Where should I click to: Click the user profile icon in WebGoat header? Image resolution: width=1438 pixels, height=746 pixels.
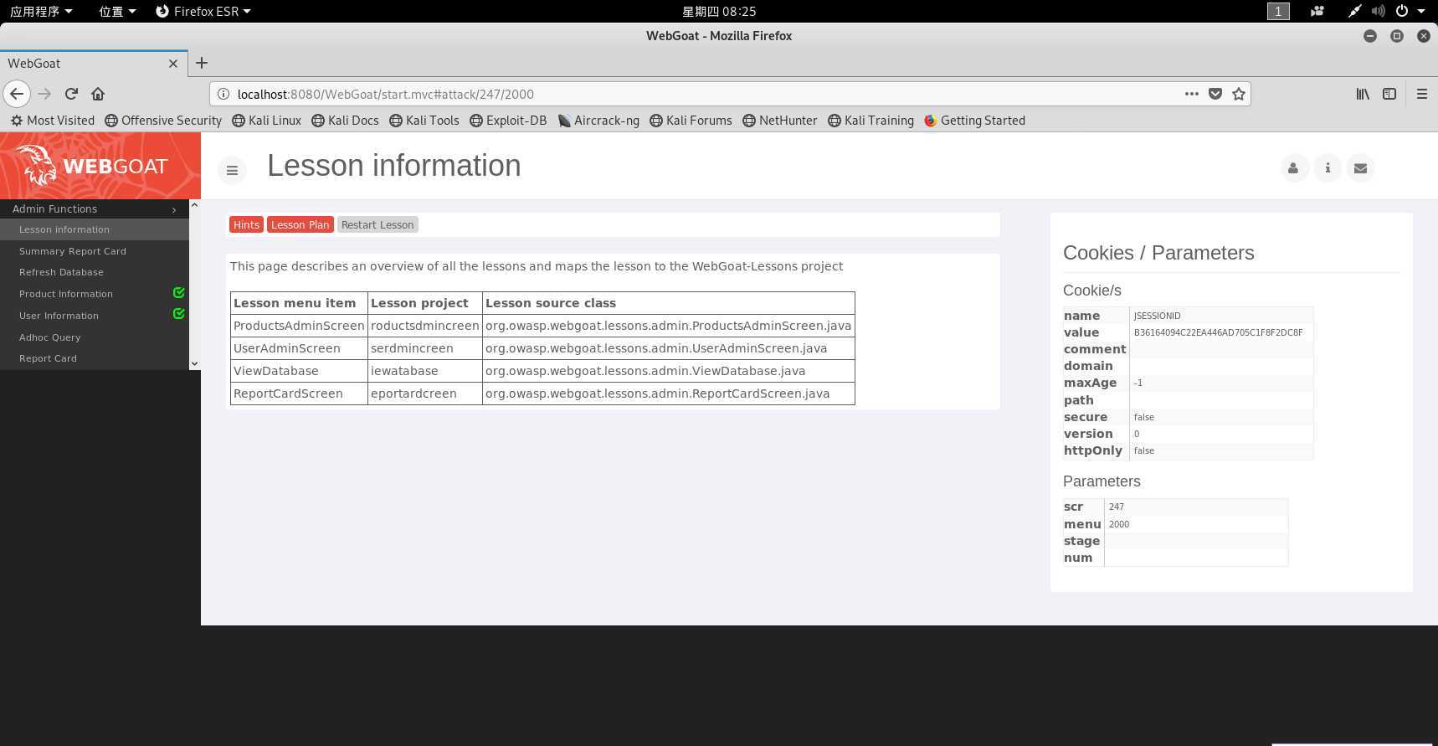[1293, 168]
